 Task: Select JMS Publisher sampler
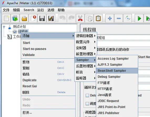(x=117, y=113)
